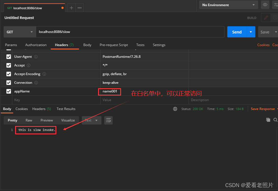The image size is (278, 191).
Task: Uncheck the User-Agent header checkbox
Action: pos(9,57)
